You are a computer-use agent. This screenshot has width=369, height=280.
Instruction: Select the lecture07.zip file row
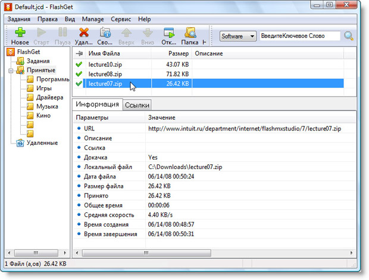pyautogui.click(x=209, y=84)
